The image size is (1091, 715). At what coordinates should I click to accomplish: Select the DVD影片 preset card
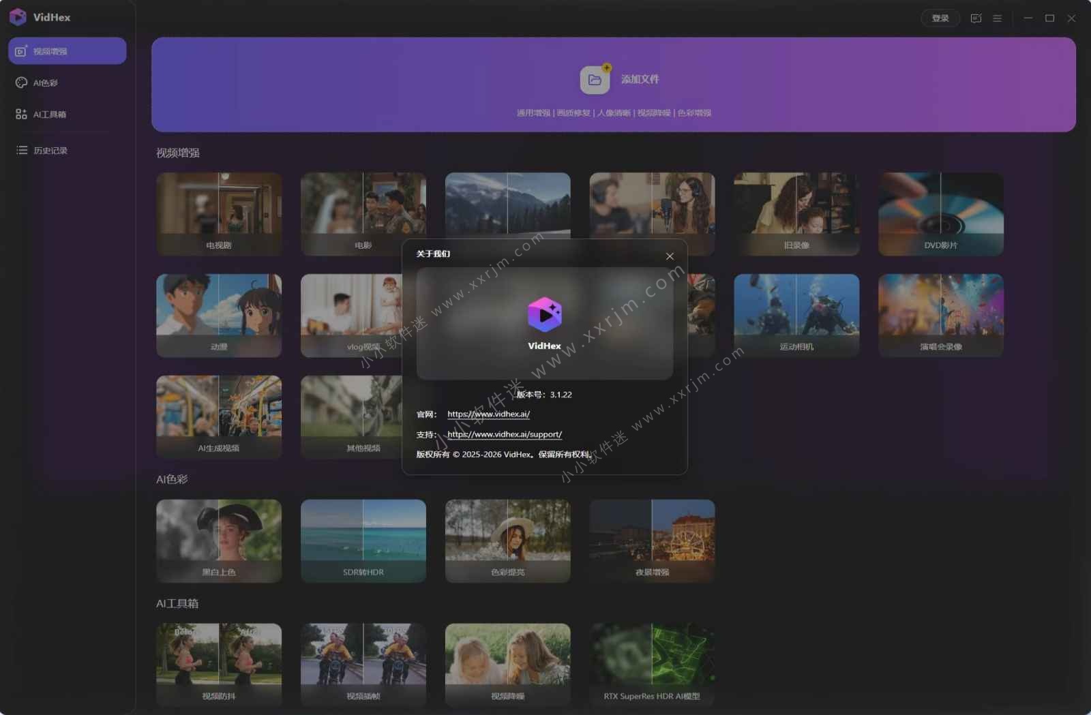pos(941,214)
